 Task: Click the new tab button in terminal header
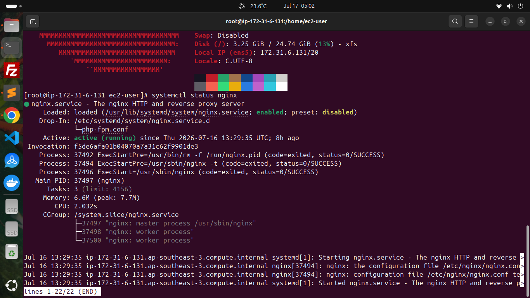33,21
